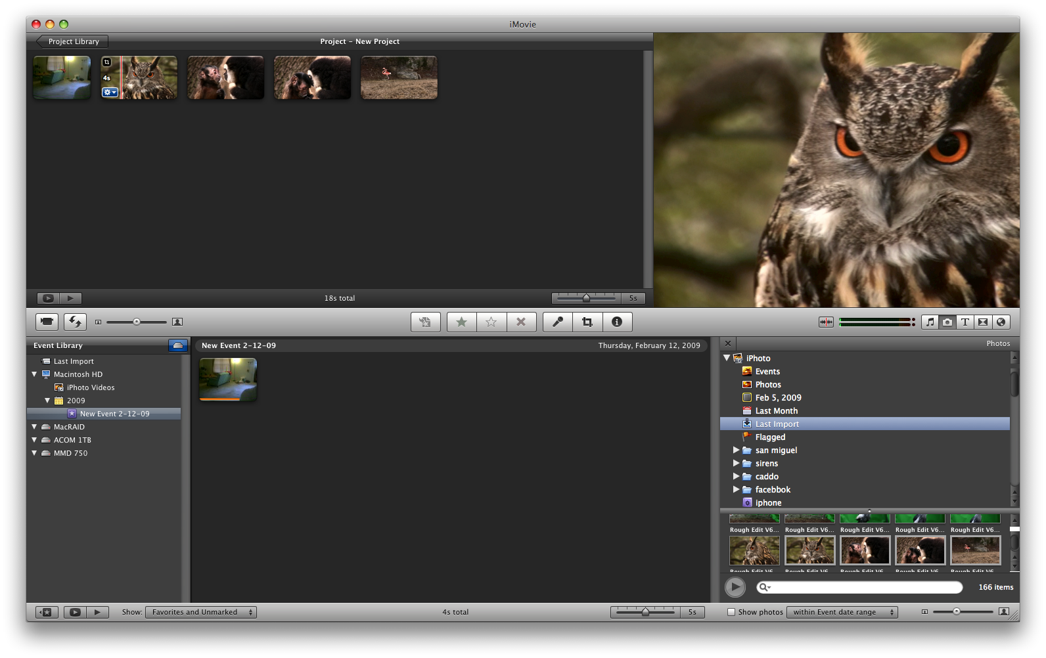This screenshot has width=1046, height=658.
Task: Mark selection as Favorite star
Action: tap(461, 322)
